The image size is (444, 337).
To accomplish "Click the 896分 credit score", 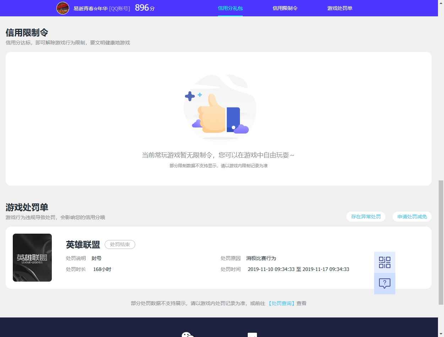I will [x=145, y=8].
